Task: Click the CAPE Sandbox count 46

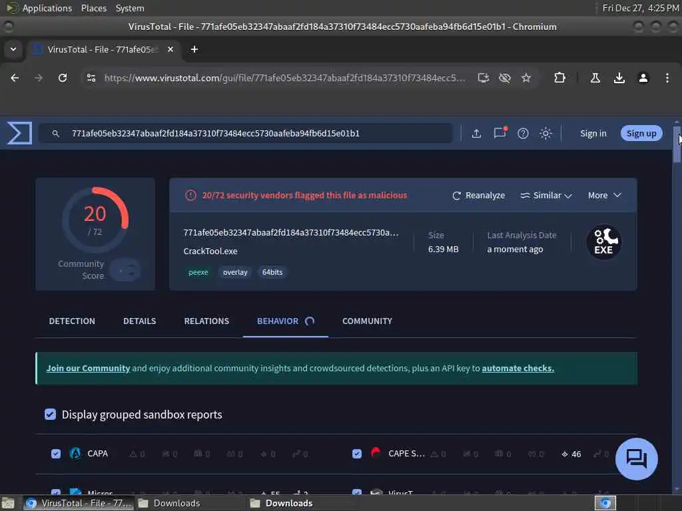Action: coord(571,454)
